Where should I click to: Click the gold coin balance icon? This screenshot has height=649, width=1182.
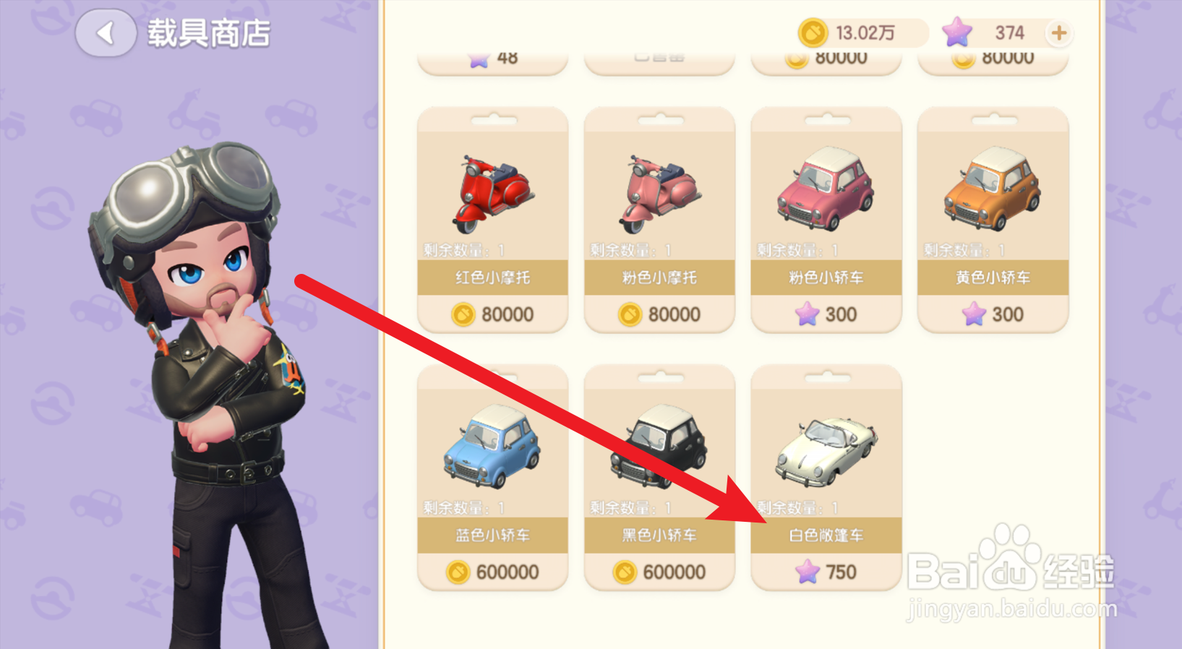coord(813,33)
